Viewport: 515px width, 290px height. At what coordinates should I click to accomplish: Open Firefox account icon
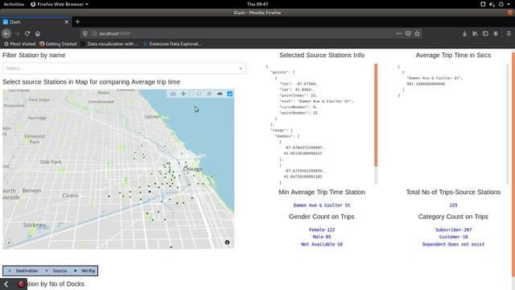[496, 34]
